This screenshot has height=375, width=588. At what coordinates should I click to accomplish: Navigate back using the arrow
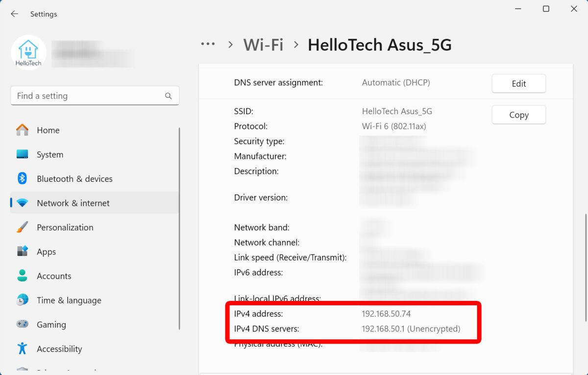(x=14, y=14)
